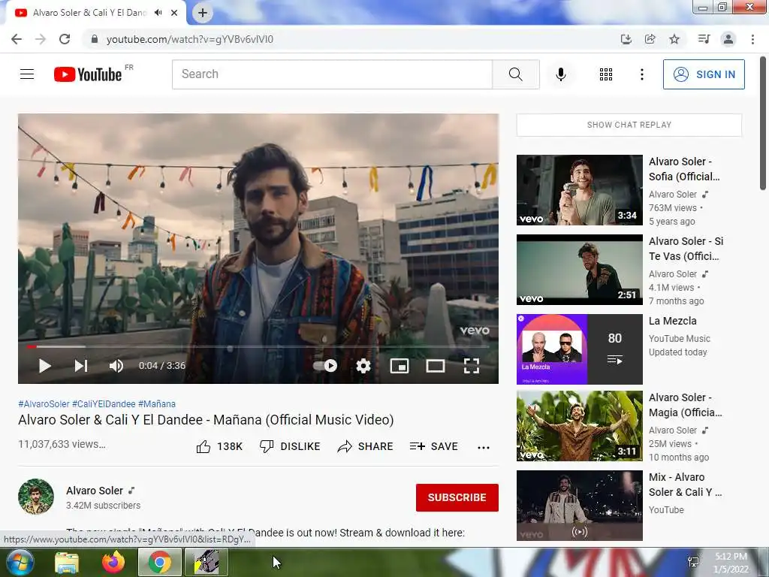Viewport: 769px width, 577px height.
Task: Click the install app icon in address bar
Action: click(x=626, y=39)
